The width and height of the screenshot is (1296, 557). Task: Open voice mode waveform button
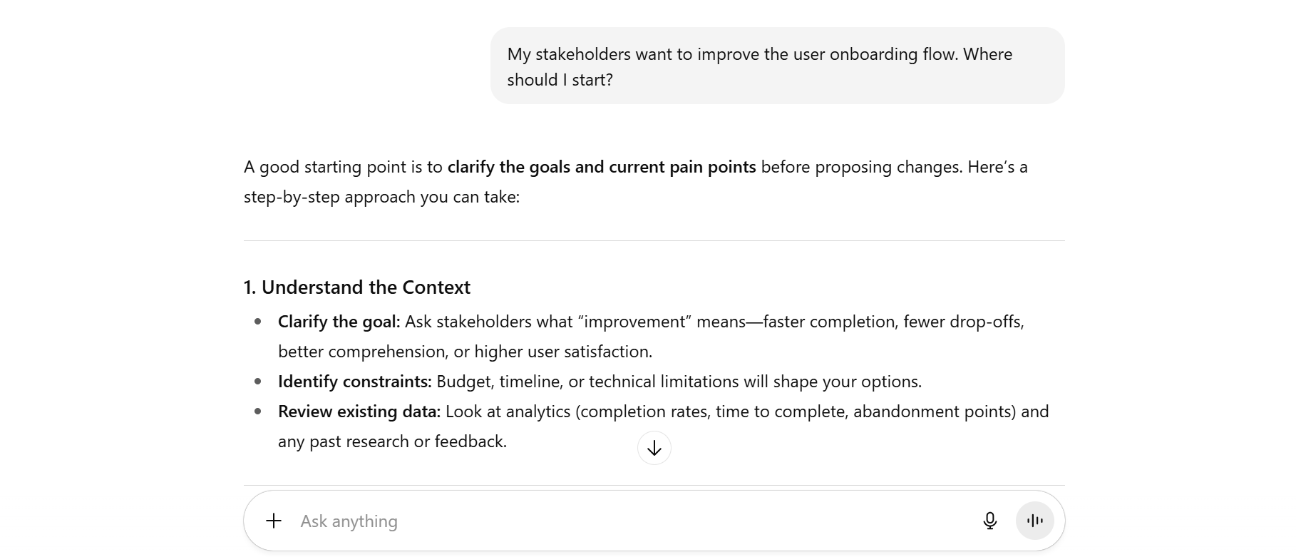1034,521
